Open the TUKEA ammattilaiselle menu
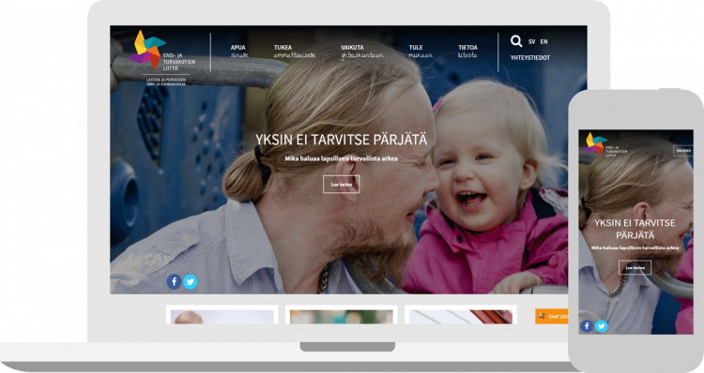This screenshot has height=373, width=704. 295,52
